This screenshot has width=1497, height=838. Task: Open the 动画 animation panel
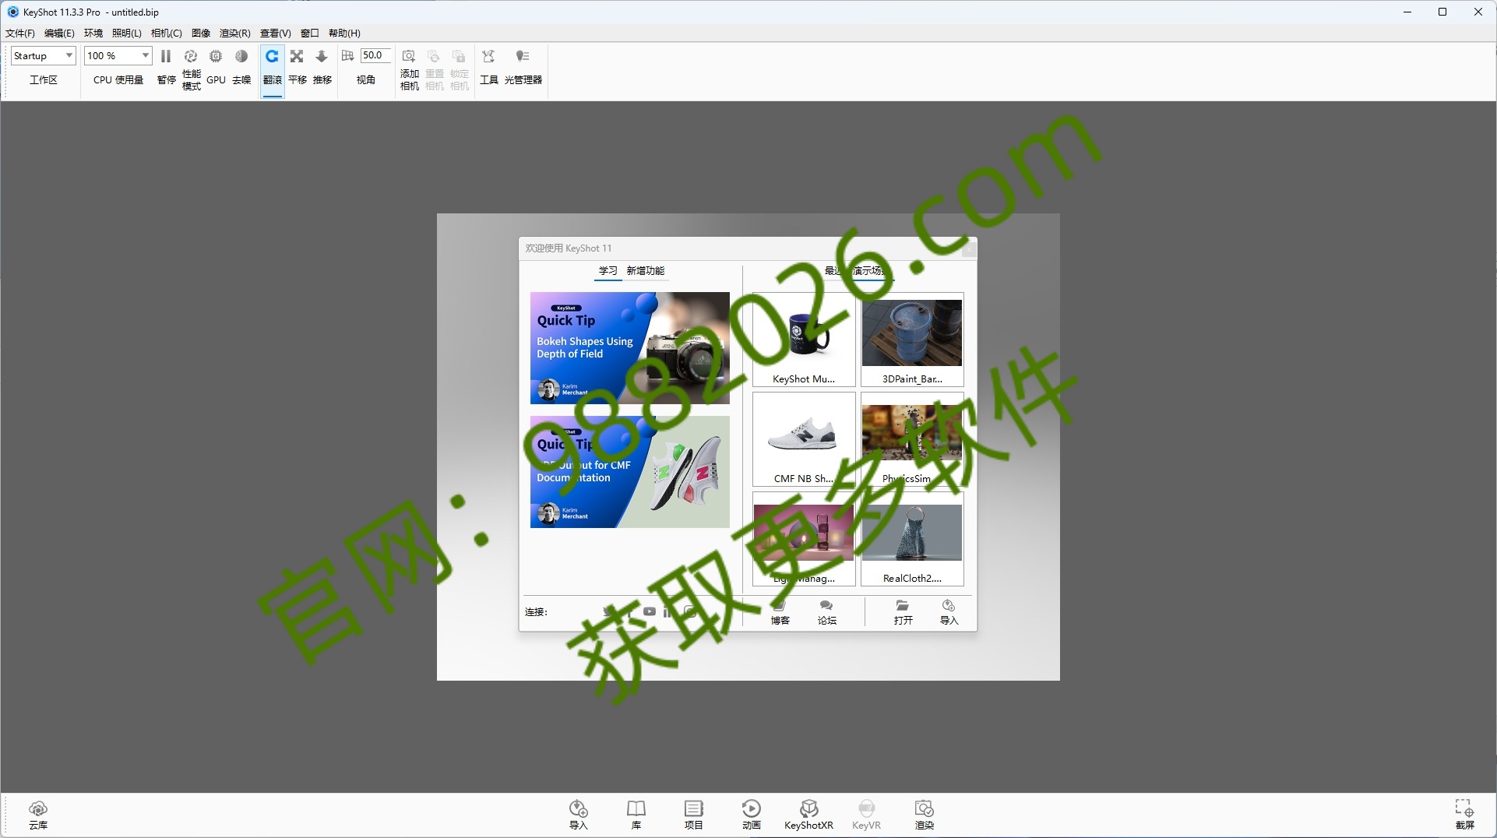752,815
